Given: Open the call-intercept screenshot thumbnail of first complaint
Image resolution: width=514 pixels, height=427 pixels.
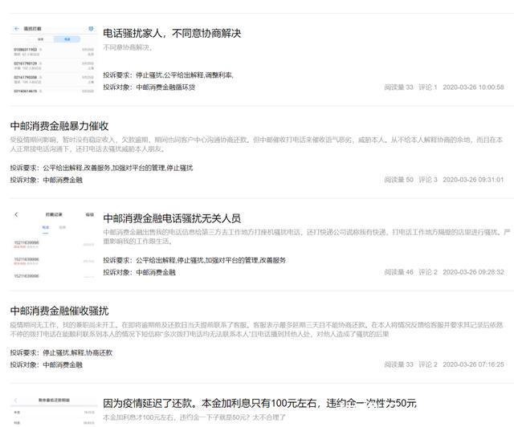Looking at the screenshot, I should click(54, 59).
